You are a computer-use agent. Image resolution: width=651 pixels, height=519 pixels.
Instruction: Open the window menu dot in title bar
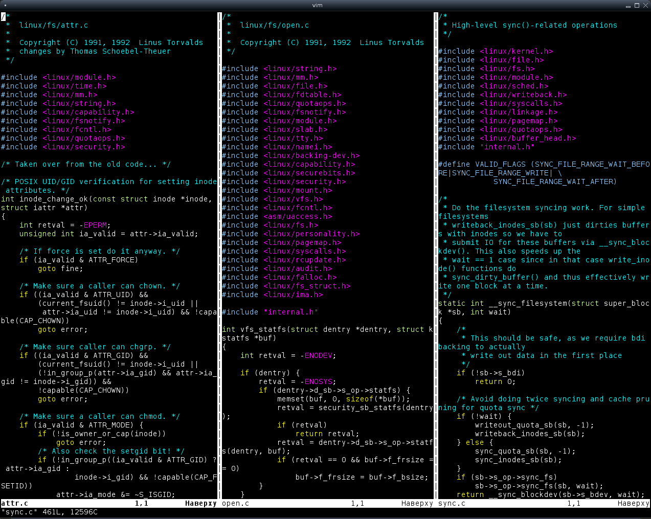click(5, 6)
